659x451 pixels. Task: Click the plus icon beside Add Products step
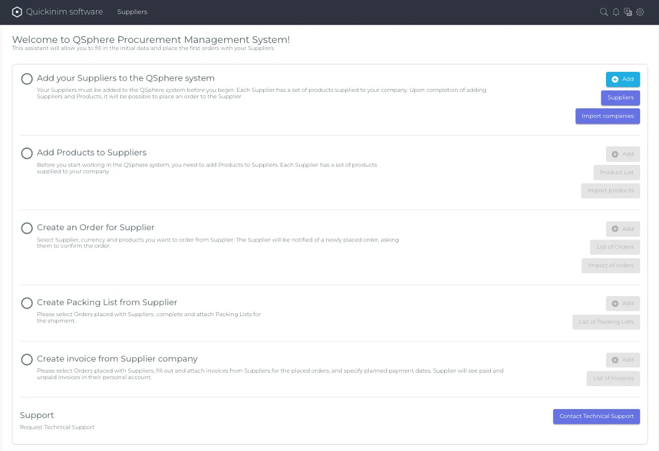pos(614,154)
